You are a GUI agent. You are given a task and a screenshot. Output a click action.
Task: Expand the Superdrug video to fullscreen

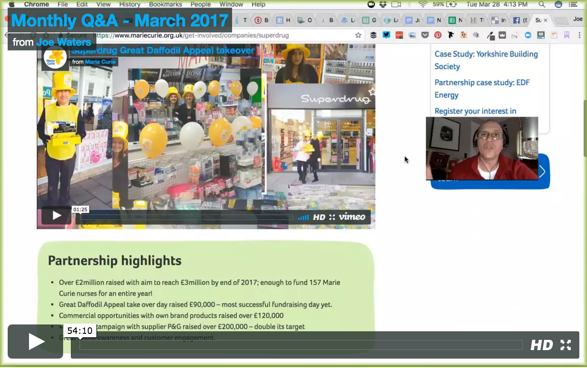[332, 217]
